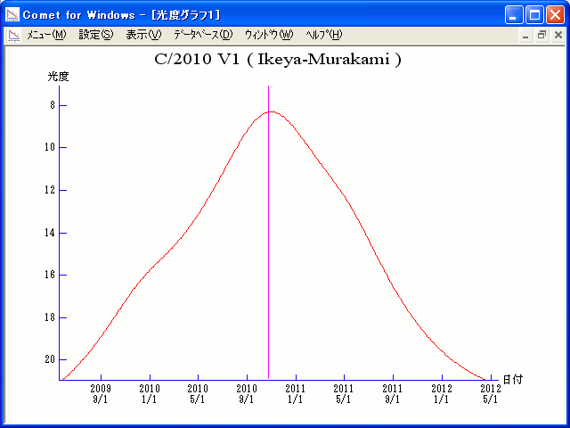Open the データベース(D) database menu
Screen dimensions: 570x428
coord(203,35)
